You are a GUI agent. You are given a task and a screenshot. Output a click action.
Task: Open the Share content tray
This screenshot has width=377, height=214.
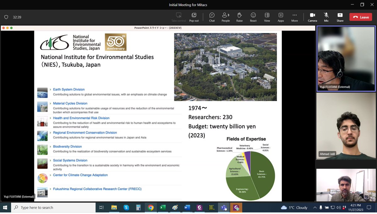340,17
